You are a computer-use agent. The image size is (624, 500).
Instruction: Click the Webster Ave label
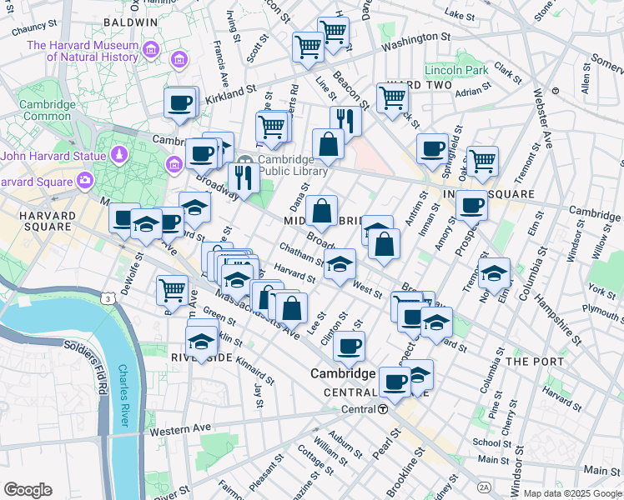click(542, 118)
